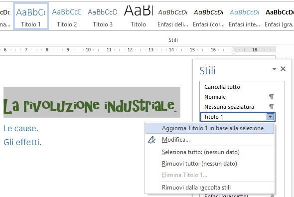Screen dimensions: 294x197
Task: Choose Aggiorna Titolo 1 in base alla selezione
Action: (210, 128)
